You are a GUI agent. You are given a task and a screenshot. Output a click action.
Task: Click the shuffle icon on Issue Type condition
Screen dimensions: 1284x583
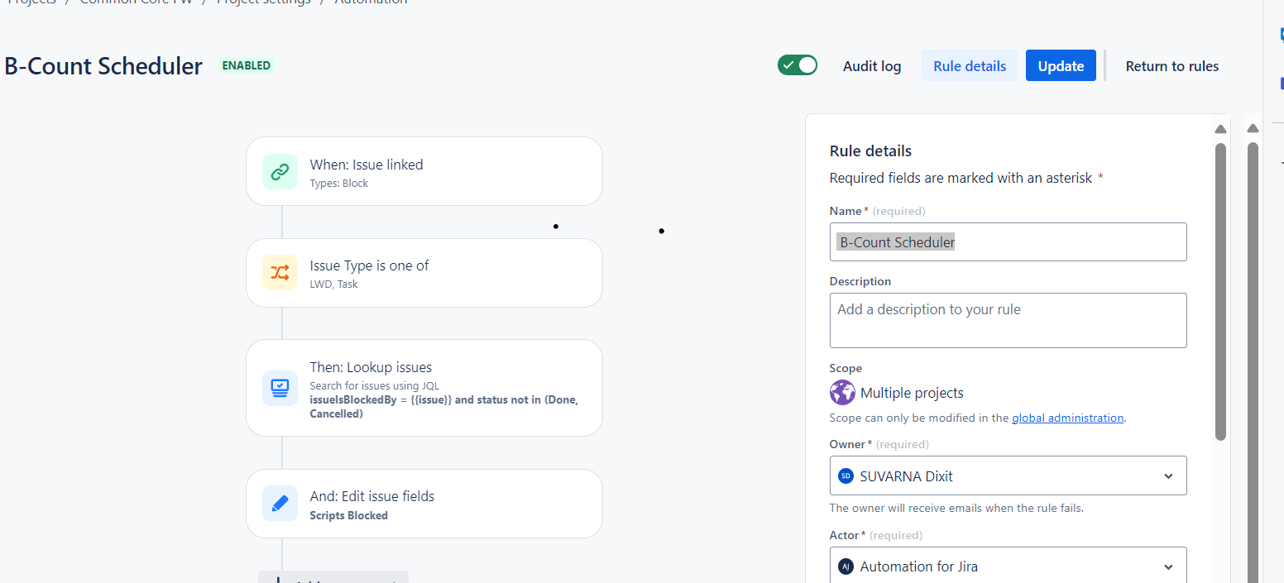[x=280, y=273]
